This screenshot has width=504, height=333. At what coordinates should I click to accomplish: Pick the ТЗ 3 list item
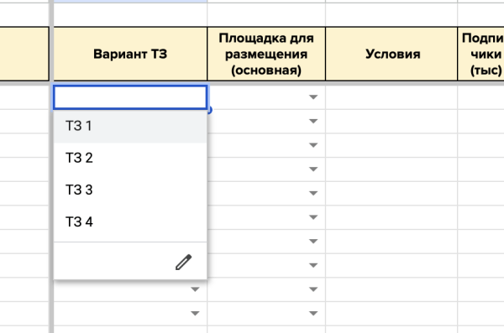(x=130, y=190)
